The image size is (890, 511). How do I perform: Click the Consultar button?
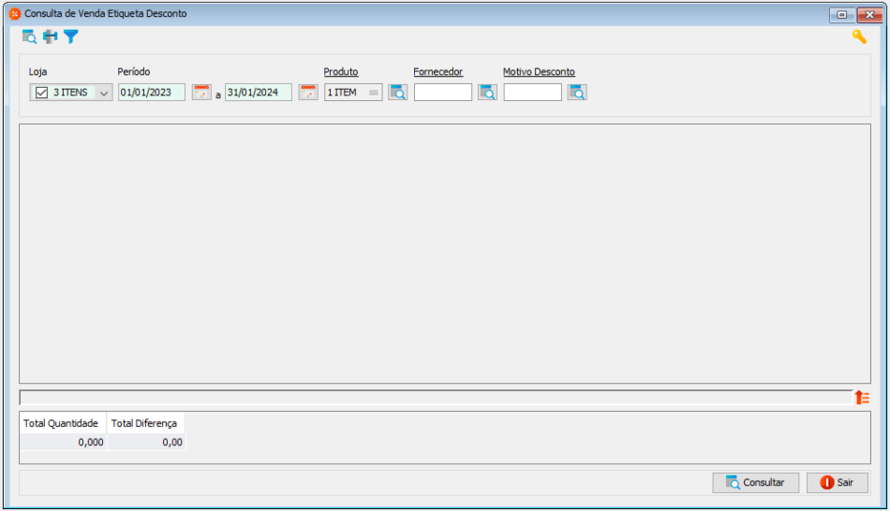[x=755, y=483]
